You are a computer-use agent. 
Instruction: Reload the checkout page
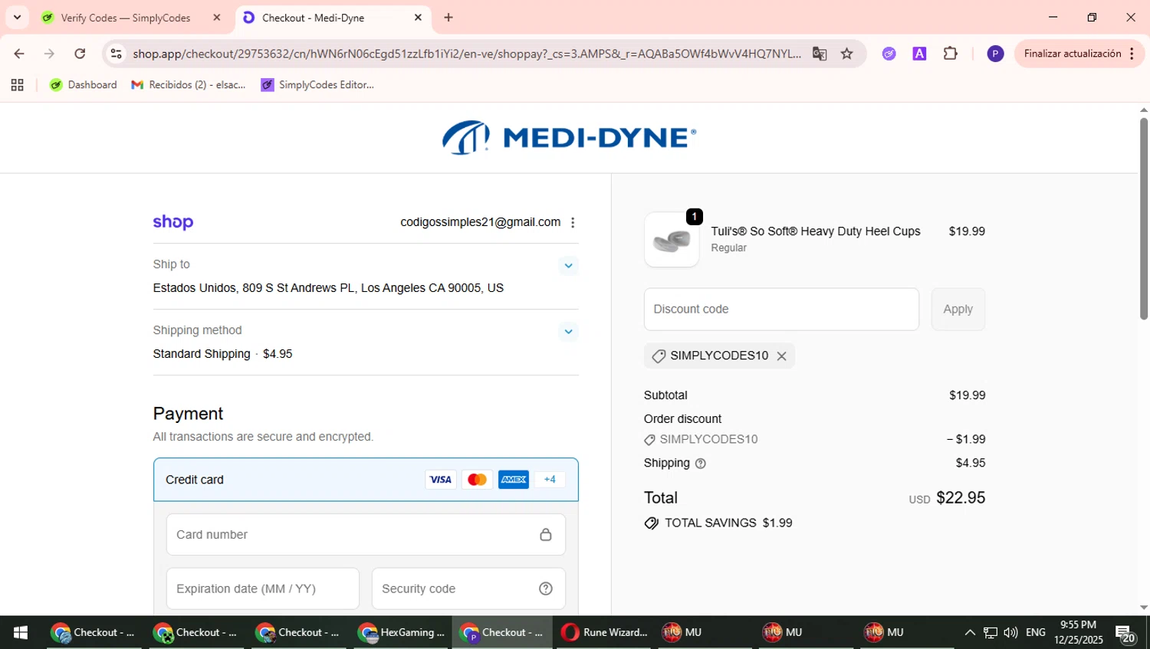point(80,54)
